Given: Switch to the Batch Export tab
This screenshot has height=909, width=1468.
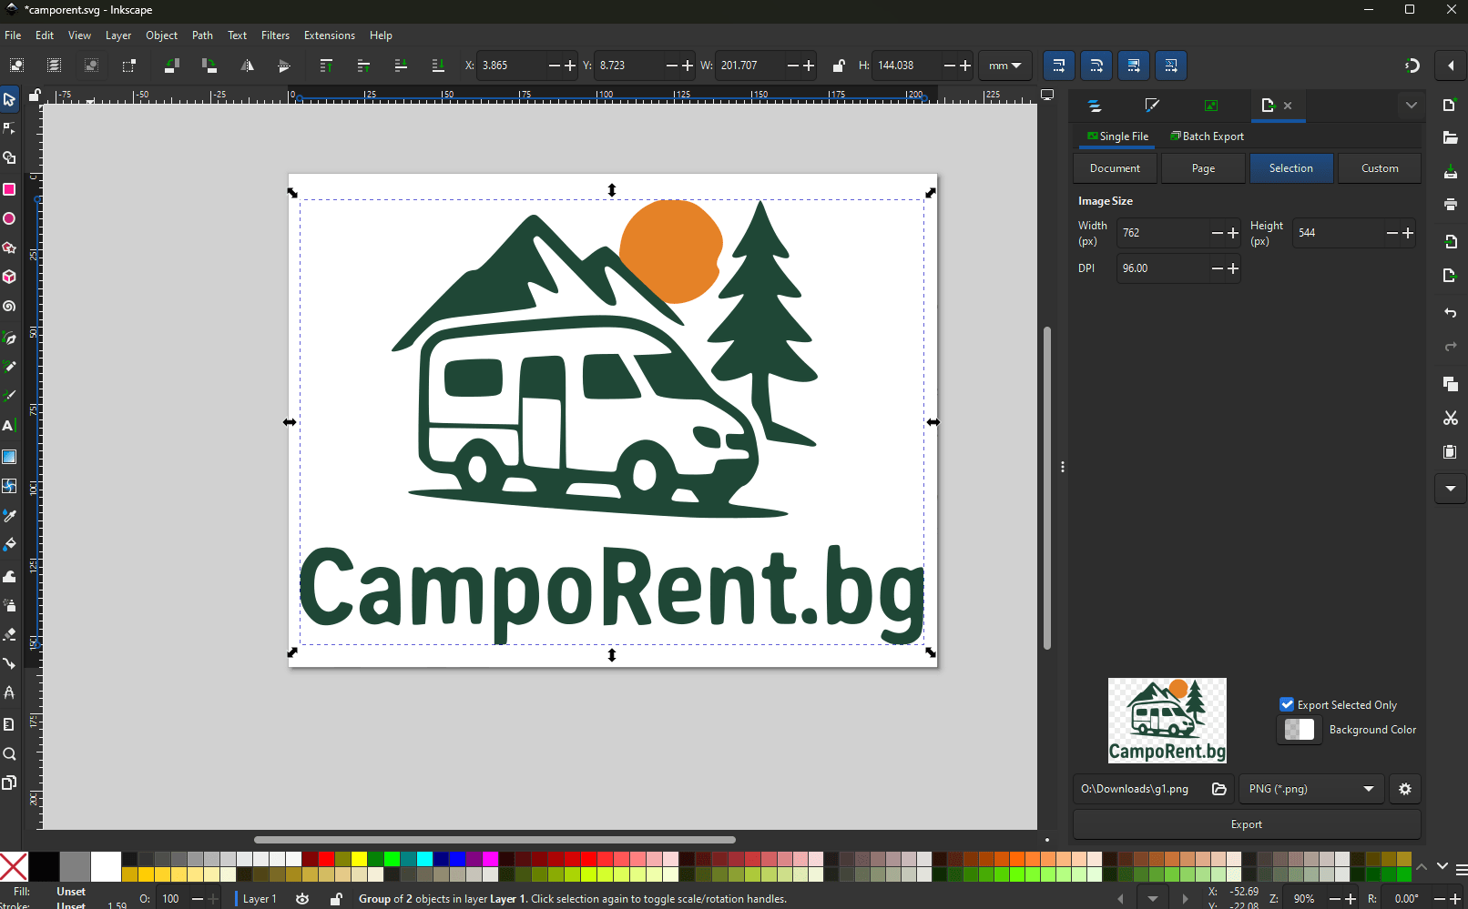Looking at the screenshot, I should click(1207, 136).
